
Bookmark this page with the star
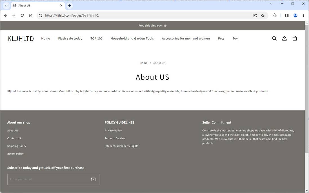coord(262,15)
